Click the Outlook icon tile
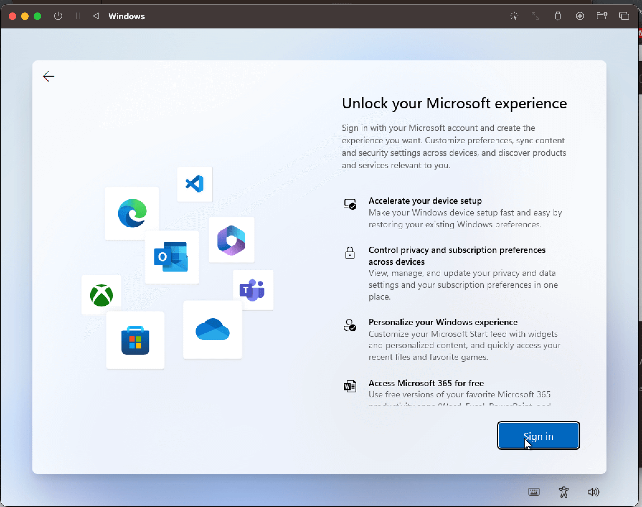 click(x=172, y=257)
